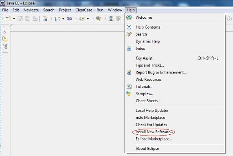This screenshot has width=233, height=156.
Task: Open the Edit menu
Action: point(16,10)
